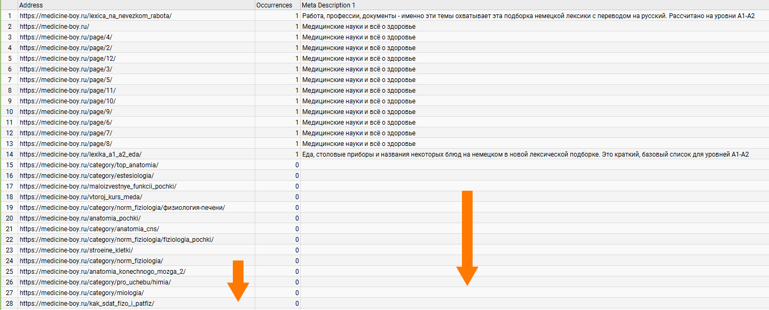Viewport: 769px width, 310px height.
Task: Select the address ending in /page/12/
Action: pyautogui.click(x=136, y=59)
